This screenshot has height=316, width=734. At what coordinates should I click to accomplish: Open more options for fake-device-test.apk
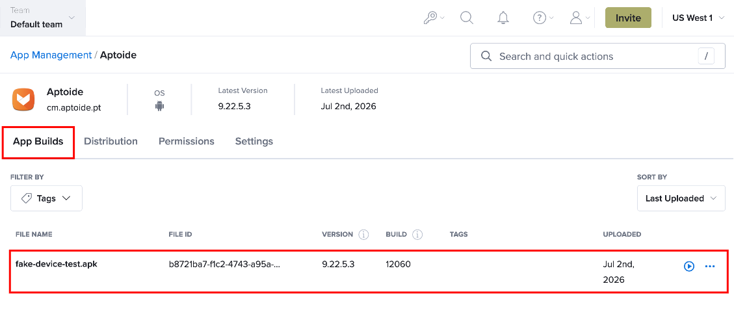(x=710, y=266)
